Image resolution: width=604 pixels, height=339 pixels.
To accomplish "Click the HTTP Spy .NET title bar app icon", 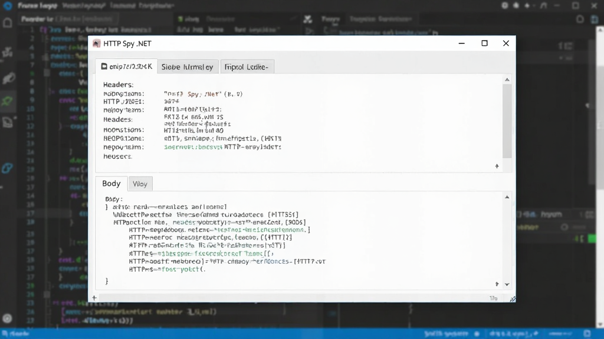I will (x=97, y=44).
